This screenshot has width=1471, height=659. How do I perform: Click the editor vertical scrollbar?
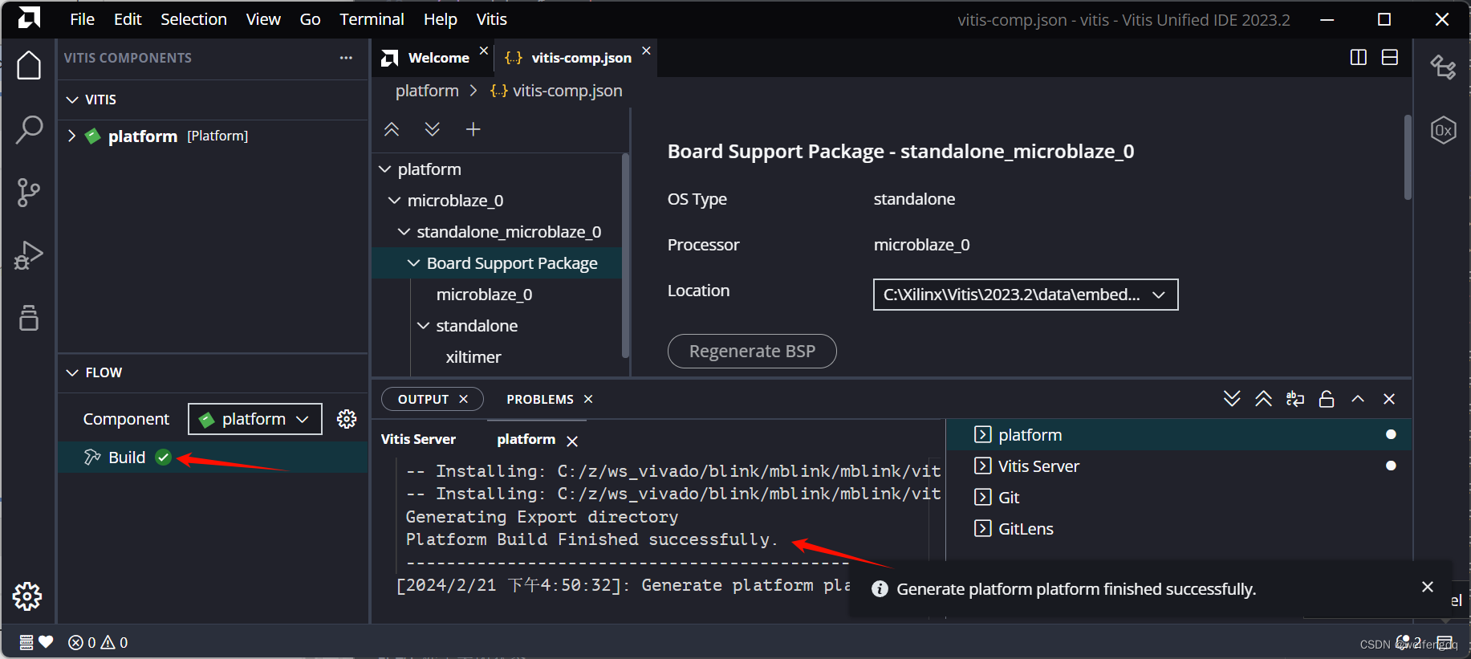click(1408, 157)
